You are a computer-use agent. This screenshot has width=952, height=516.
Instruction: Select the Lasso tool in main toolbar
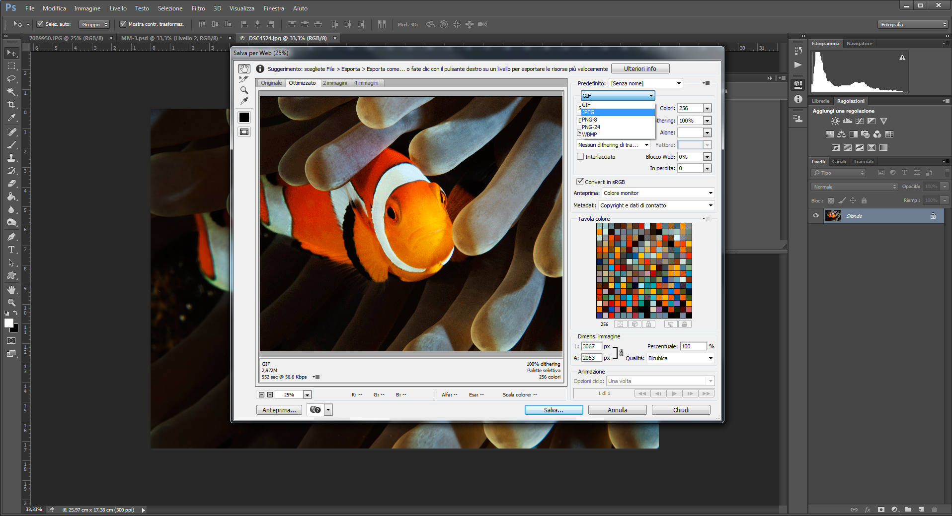point(11,79)
